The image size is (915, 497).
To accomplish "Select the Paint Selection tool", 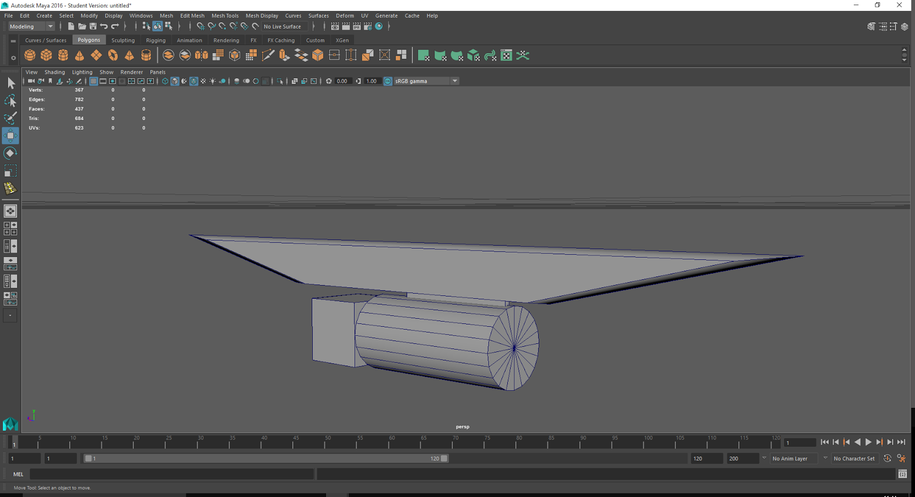I will pyautogui.click(x=10, y=118).
